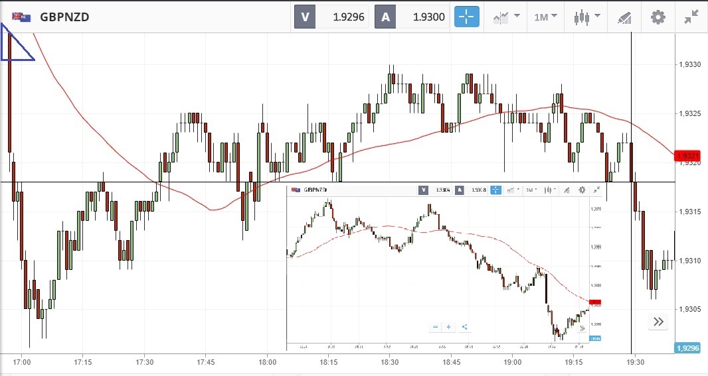The height and width of the screenshot is (376, 708).
Task: Toggle the blue crosshair cursor button
Action: coord(466,17)
